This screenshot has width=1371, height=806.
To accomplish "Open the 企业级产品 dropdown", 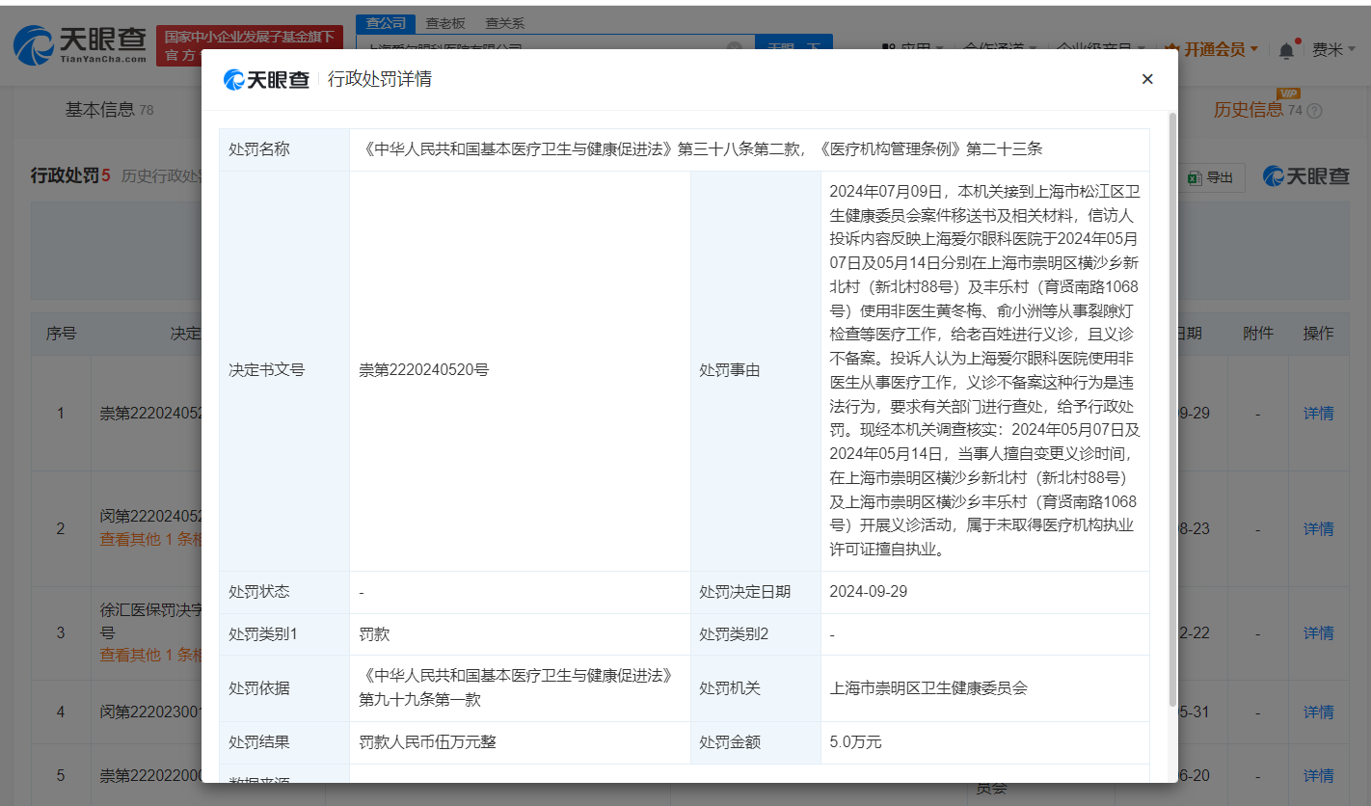I will 1101,49.
